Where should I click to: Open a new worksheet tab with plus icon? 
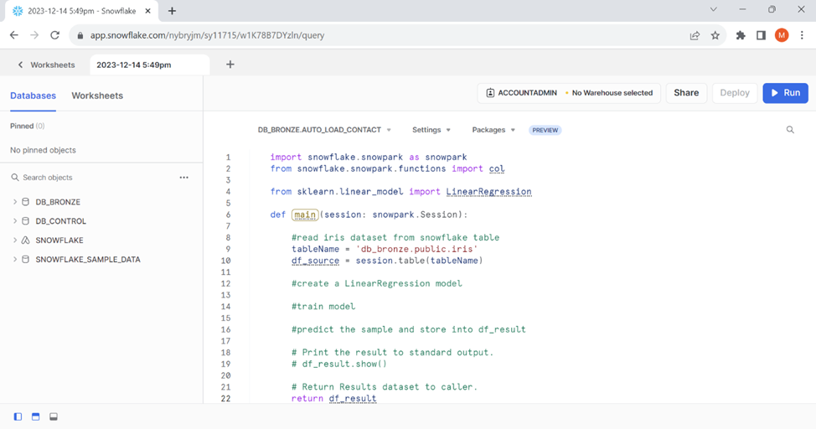tap(230, 65)
